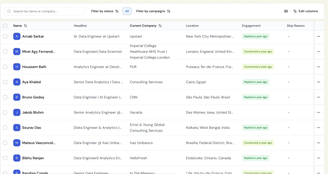Check the Aya Khaled row checkbox

click(5, 82)
